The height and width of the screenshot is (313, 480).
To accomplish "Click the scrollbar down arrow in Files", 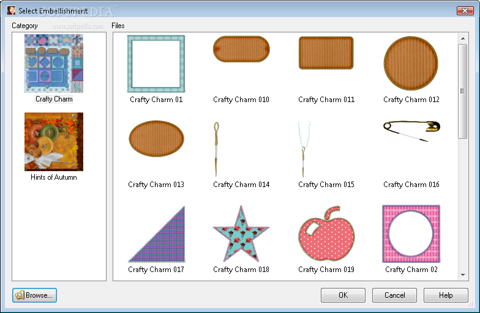I will point(463,275).
